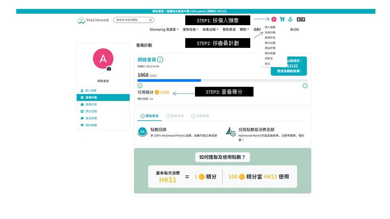
Task: Click the pink user avatar icon in header
Action: (x=274, y=19)
